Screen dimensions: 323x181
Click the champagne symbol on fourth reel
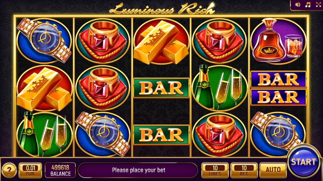pyautogui.click(x=220, y=88)
